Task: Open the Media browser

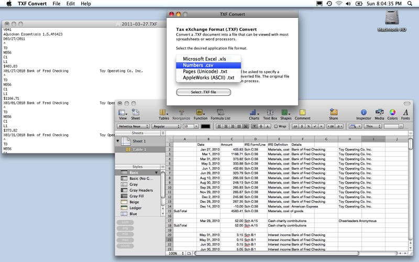Action: click(x=379, y=114)
